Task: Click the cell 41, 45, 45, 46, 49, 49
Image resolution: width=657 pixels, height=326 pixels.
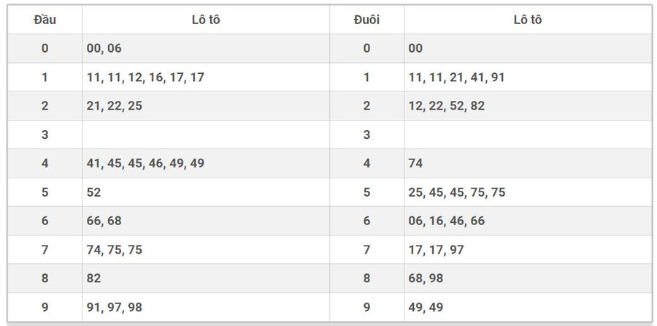Action: pyautogui.click(x=145, y=164)
